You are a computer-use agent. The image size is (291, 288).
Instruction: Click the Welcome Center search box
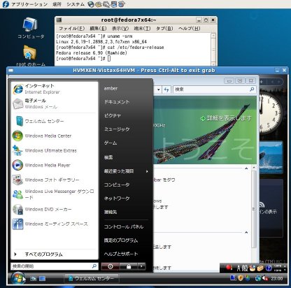(215, 89)
